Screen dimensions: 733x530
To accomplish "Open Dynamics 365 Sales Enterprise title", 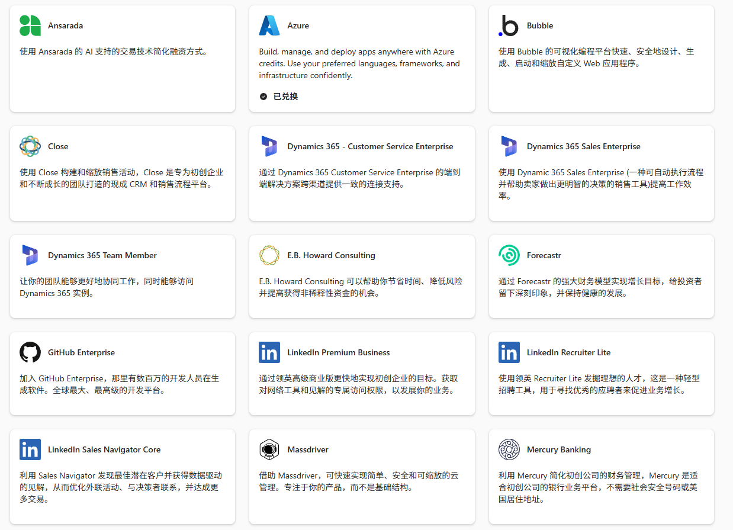I will (584, 146).
